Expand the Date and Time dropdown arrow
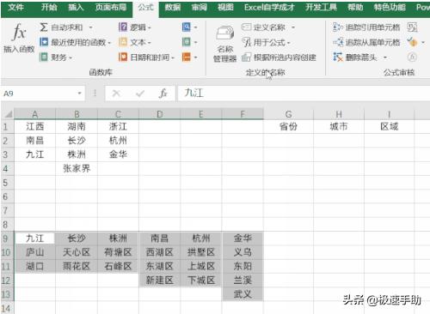Image resolution: width=430 pixels, height=314 pixels. 173,57
